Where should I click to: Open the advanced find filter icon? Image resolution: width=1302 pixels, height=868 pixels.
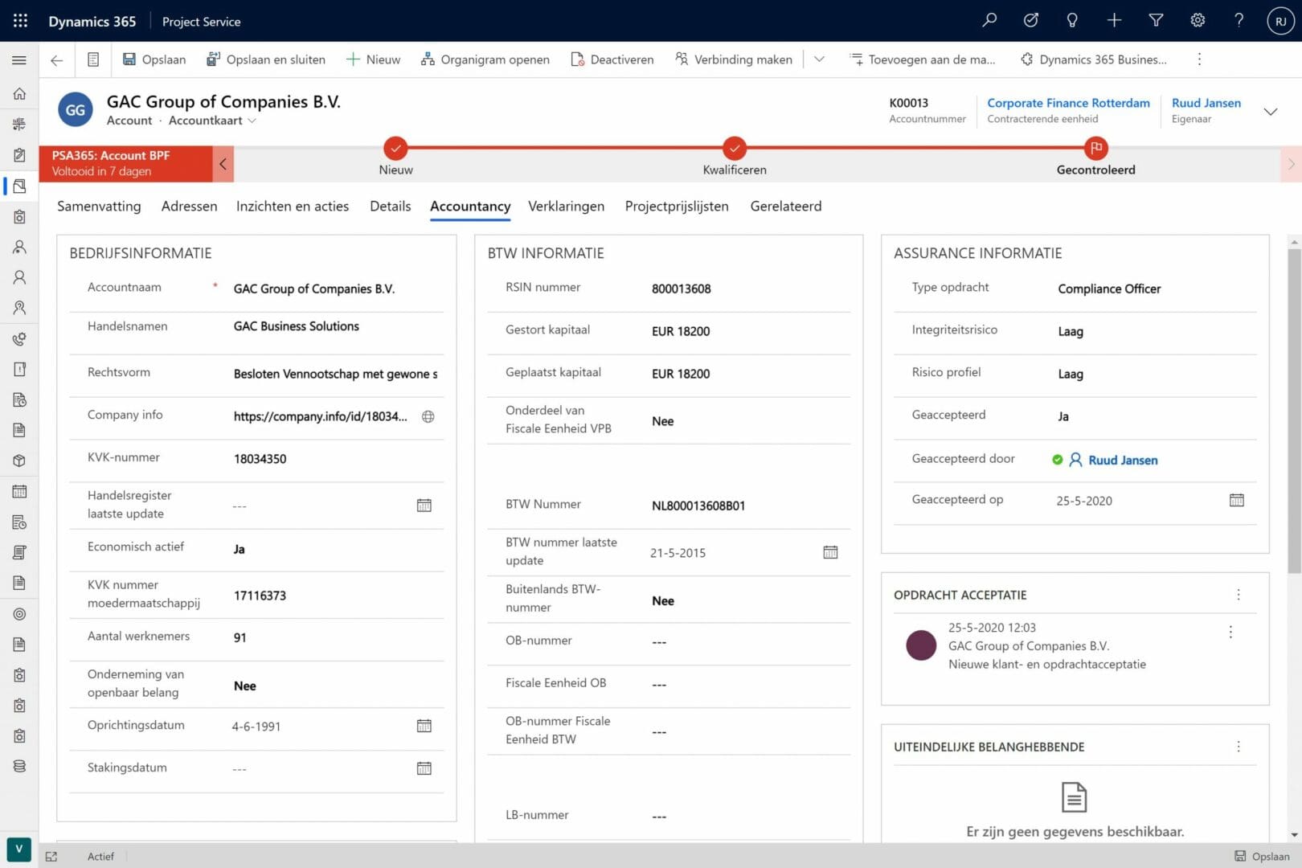point(1156,21)
